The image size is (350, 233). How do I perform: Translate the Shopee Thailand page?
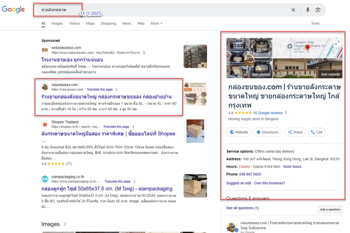[116, 127]
